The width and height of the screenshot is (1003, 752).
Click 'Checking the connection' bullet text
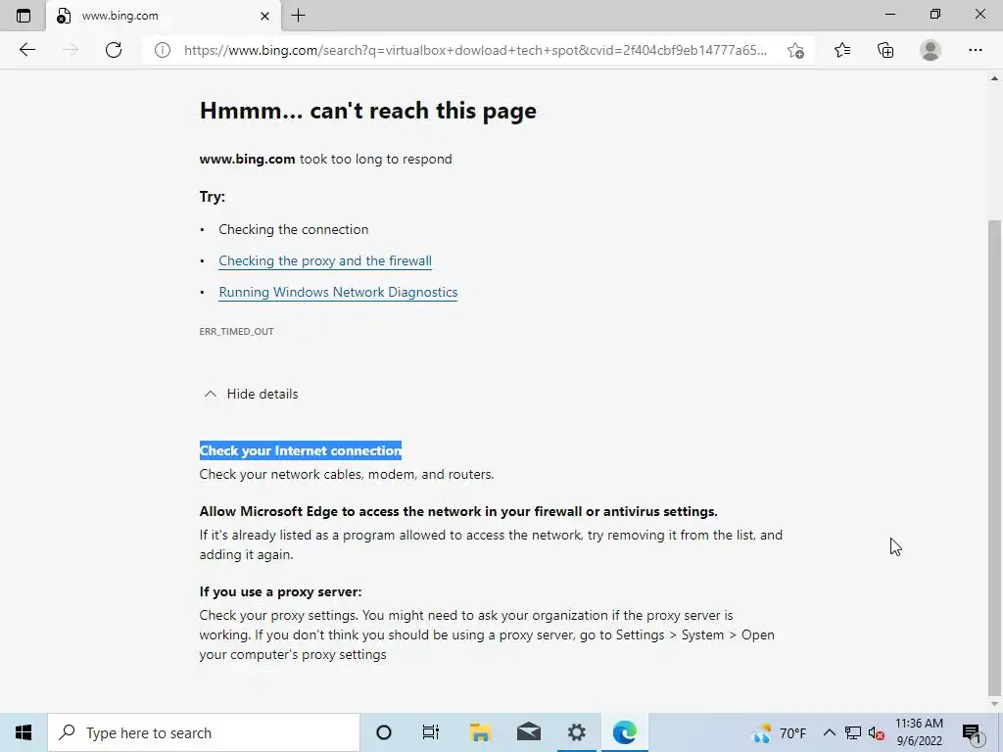click(294, 229)
